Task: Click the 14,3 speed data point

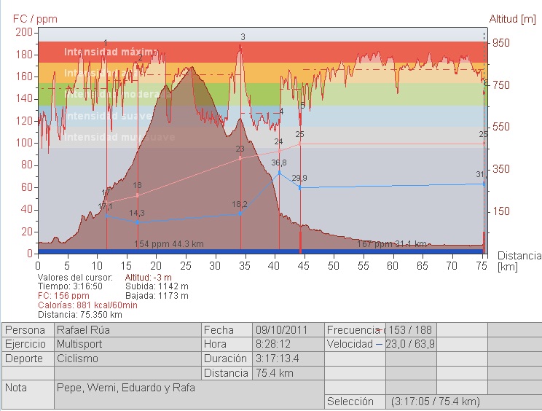Action: click(x=137, y=222)
